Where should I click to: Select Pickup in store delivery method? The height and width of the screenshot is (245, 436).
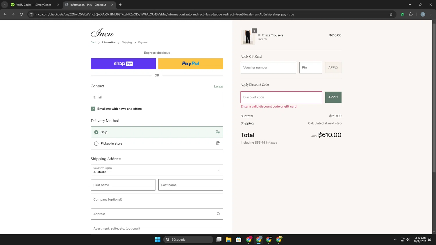click(157, 143)
